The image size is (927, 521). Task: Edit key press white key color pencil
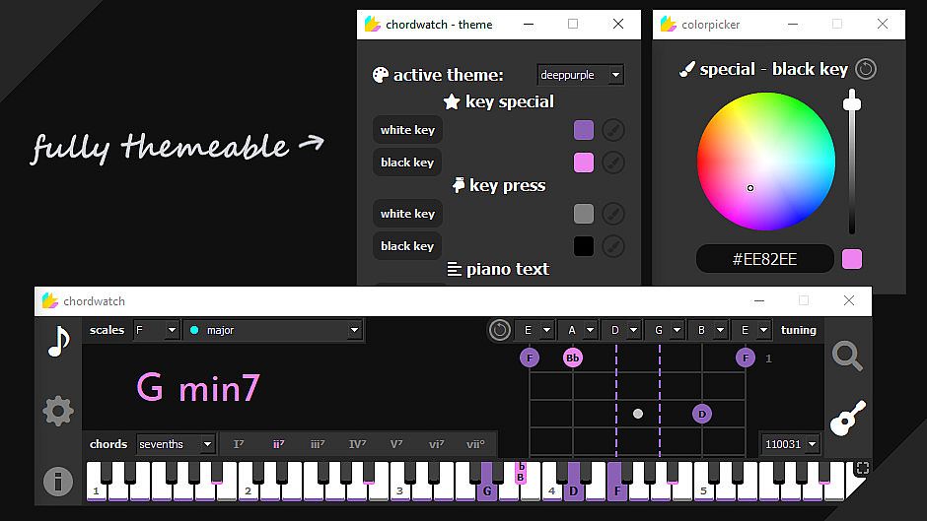click(613, 214)
